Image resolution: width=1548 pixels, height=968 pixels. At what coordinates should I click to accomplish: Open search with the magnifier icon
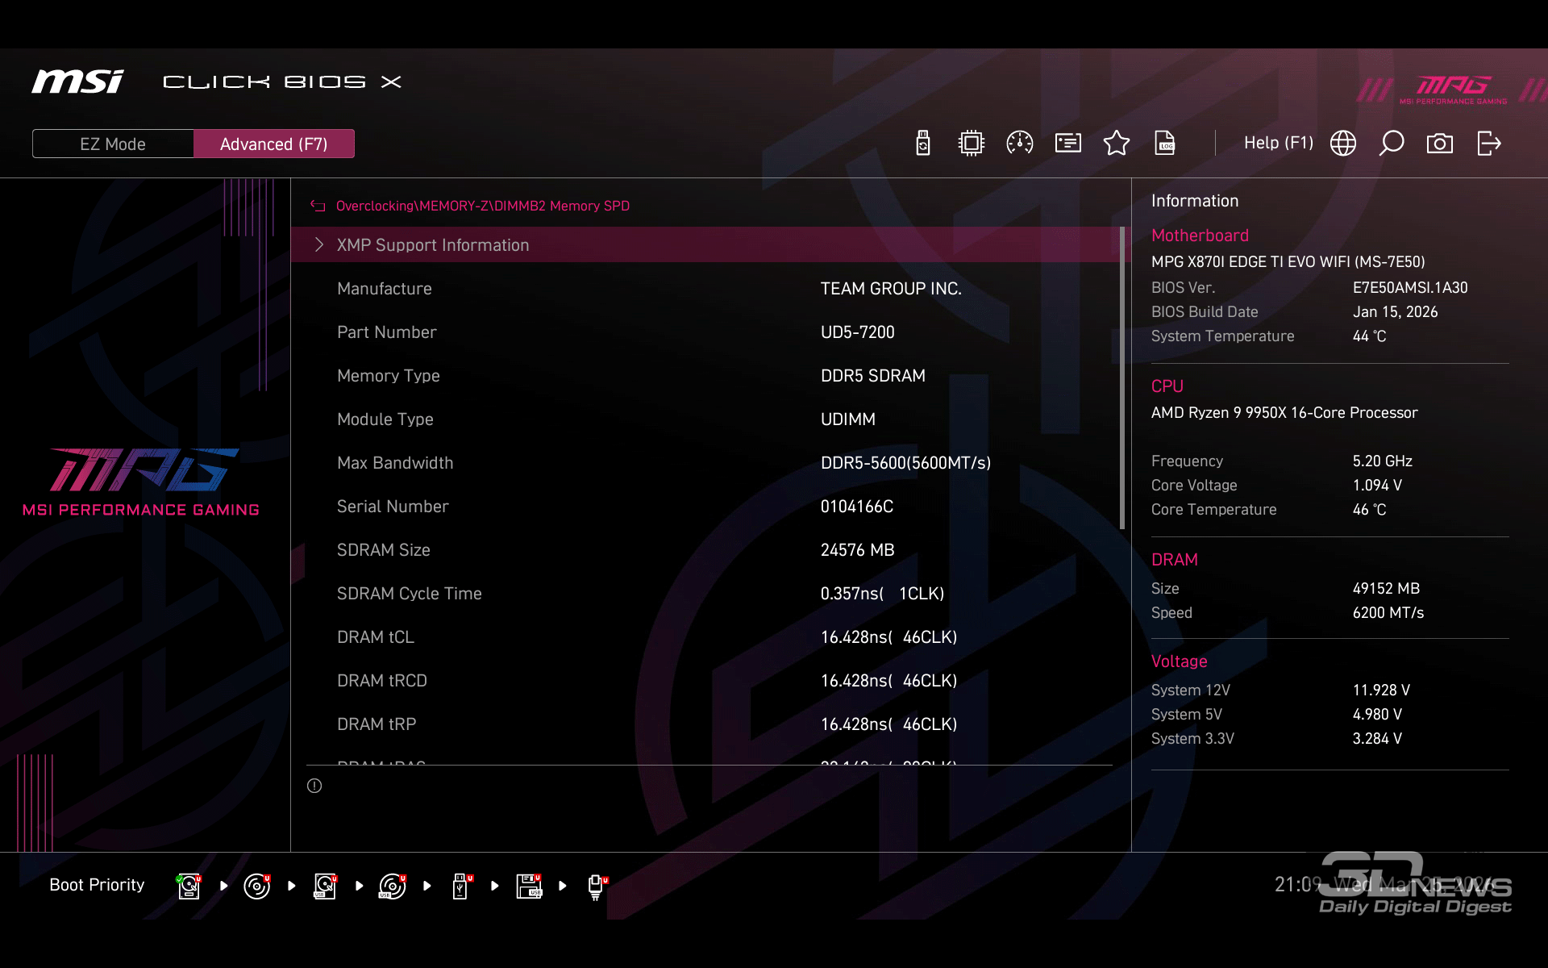[1392, 144]
